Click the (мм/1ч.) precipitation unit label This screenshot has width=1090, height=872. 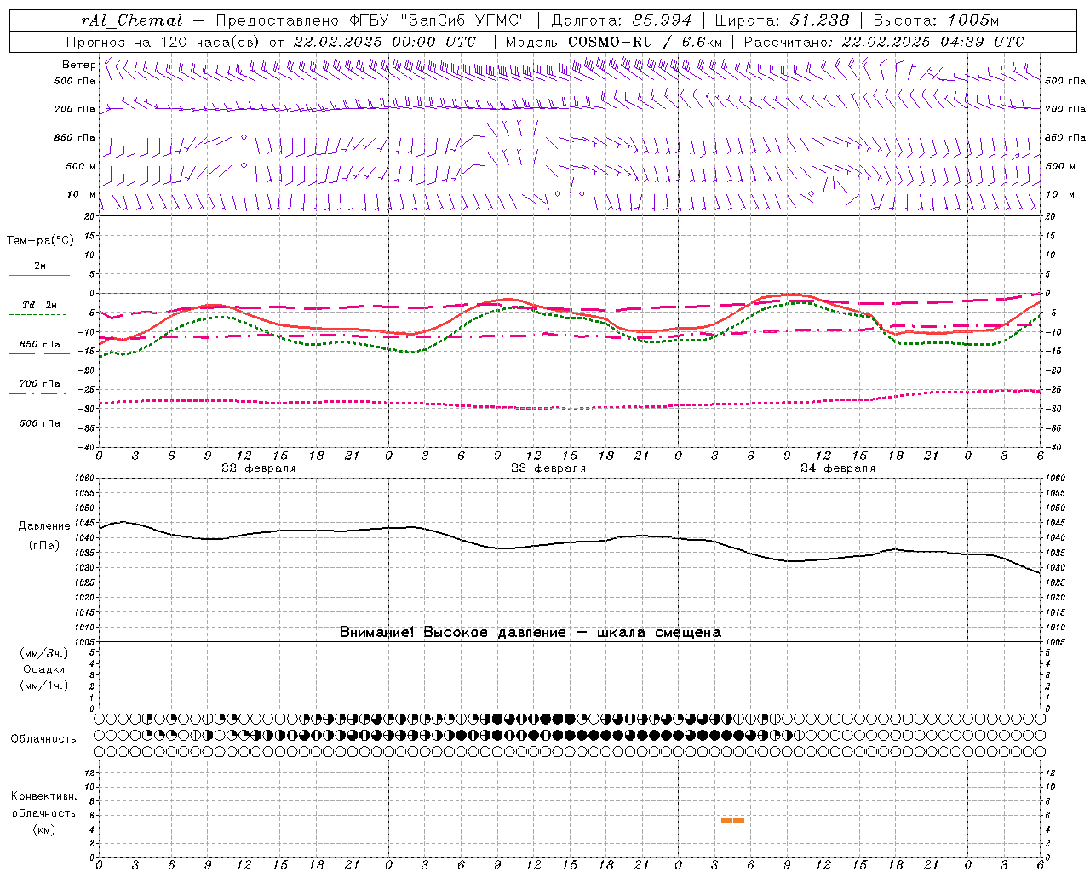click(44, 686)
